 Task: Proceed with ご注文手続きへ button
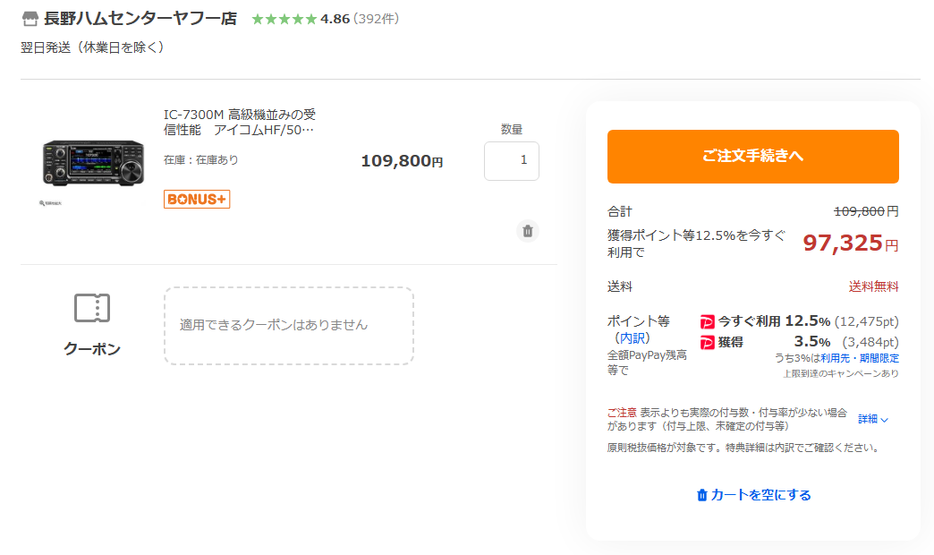753,156
